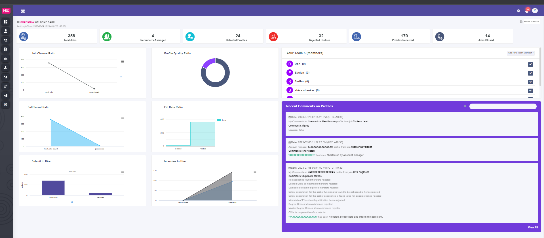This screenshot has height=238, width=544.
Task: Open the user-with-screen sidebar icon
Action: click(x=5, y=40)
